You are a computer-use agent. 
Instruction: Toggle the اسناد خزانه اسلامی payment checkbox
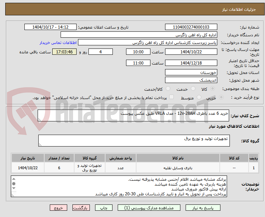click(171, 97)
